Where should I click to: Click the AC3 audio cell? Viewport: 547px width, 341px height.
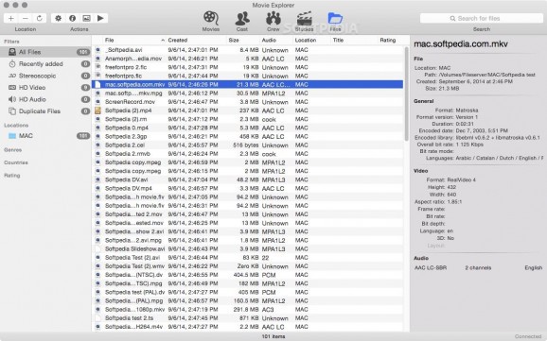tap(268, 309)
